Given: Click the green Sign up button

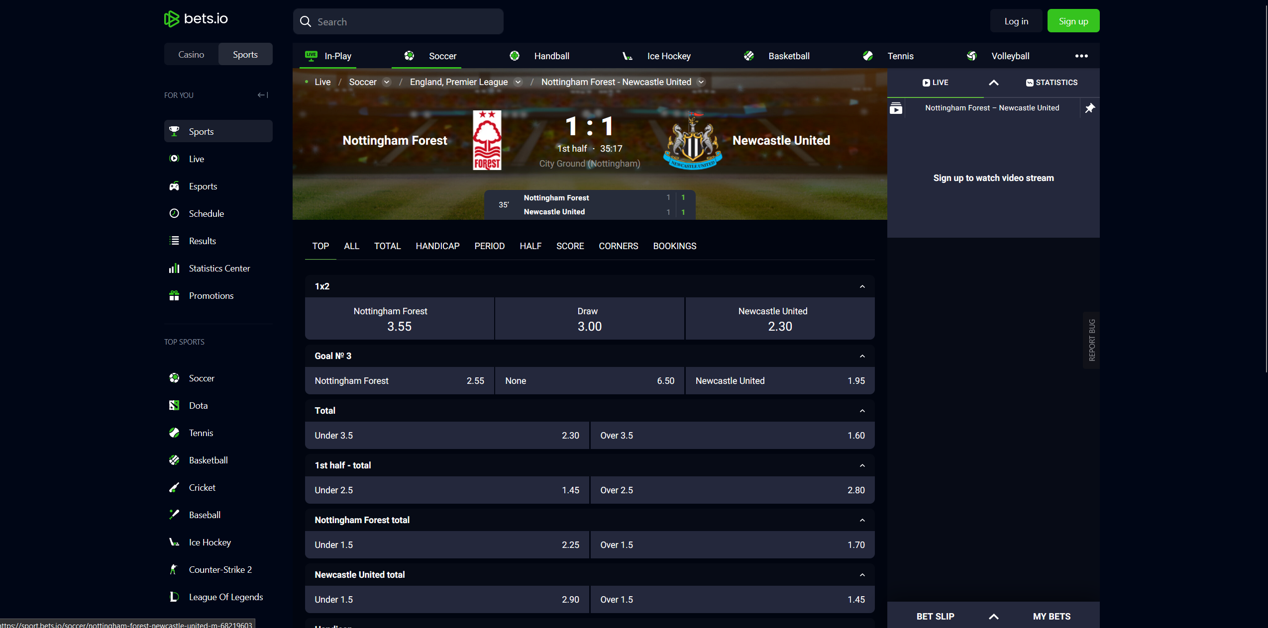Looking at the screenshot, I should (x=1073, y=21).
